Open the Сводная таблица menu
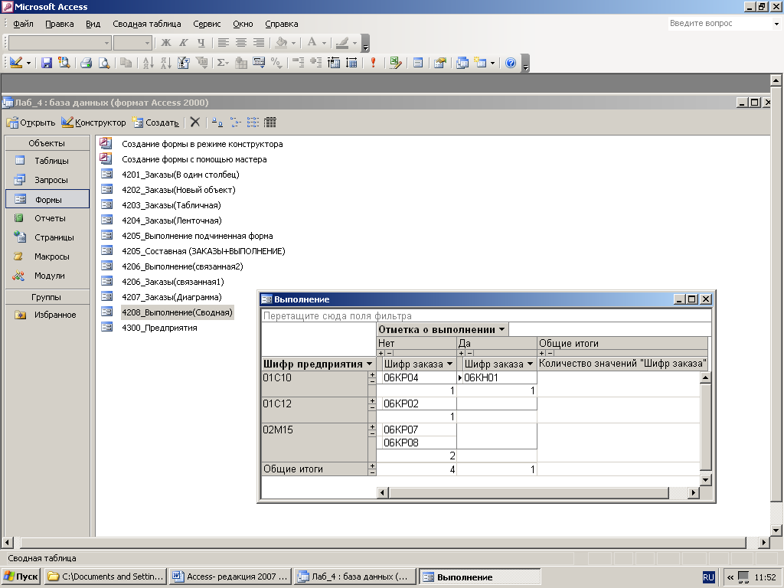Screen dimensions: 784x588 pos(146,24)
